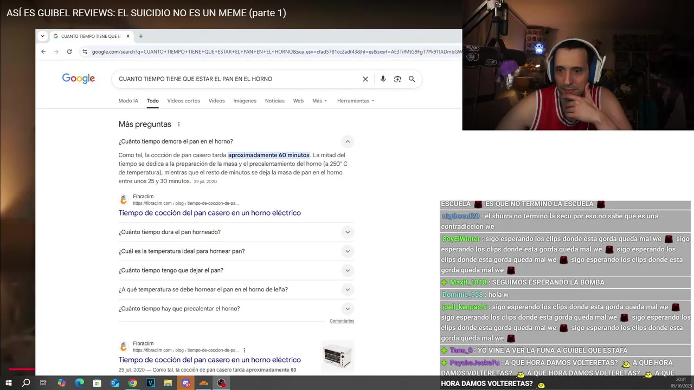Open Windows taskbar search
694x390 pixels.
tap(26, 383)
